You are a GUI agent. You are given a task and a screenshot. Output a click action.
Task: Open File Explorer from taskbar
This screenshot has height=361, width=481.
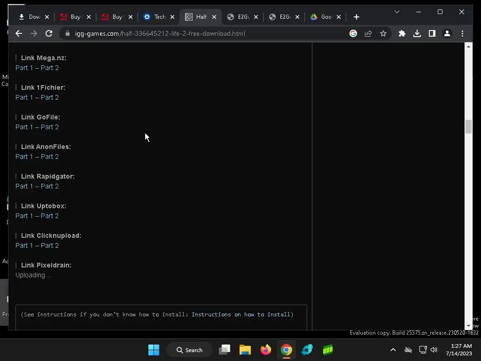point(245,350)
